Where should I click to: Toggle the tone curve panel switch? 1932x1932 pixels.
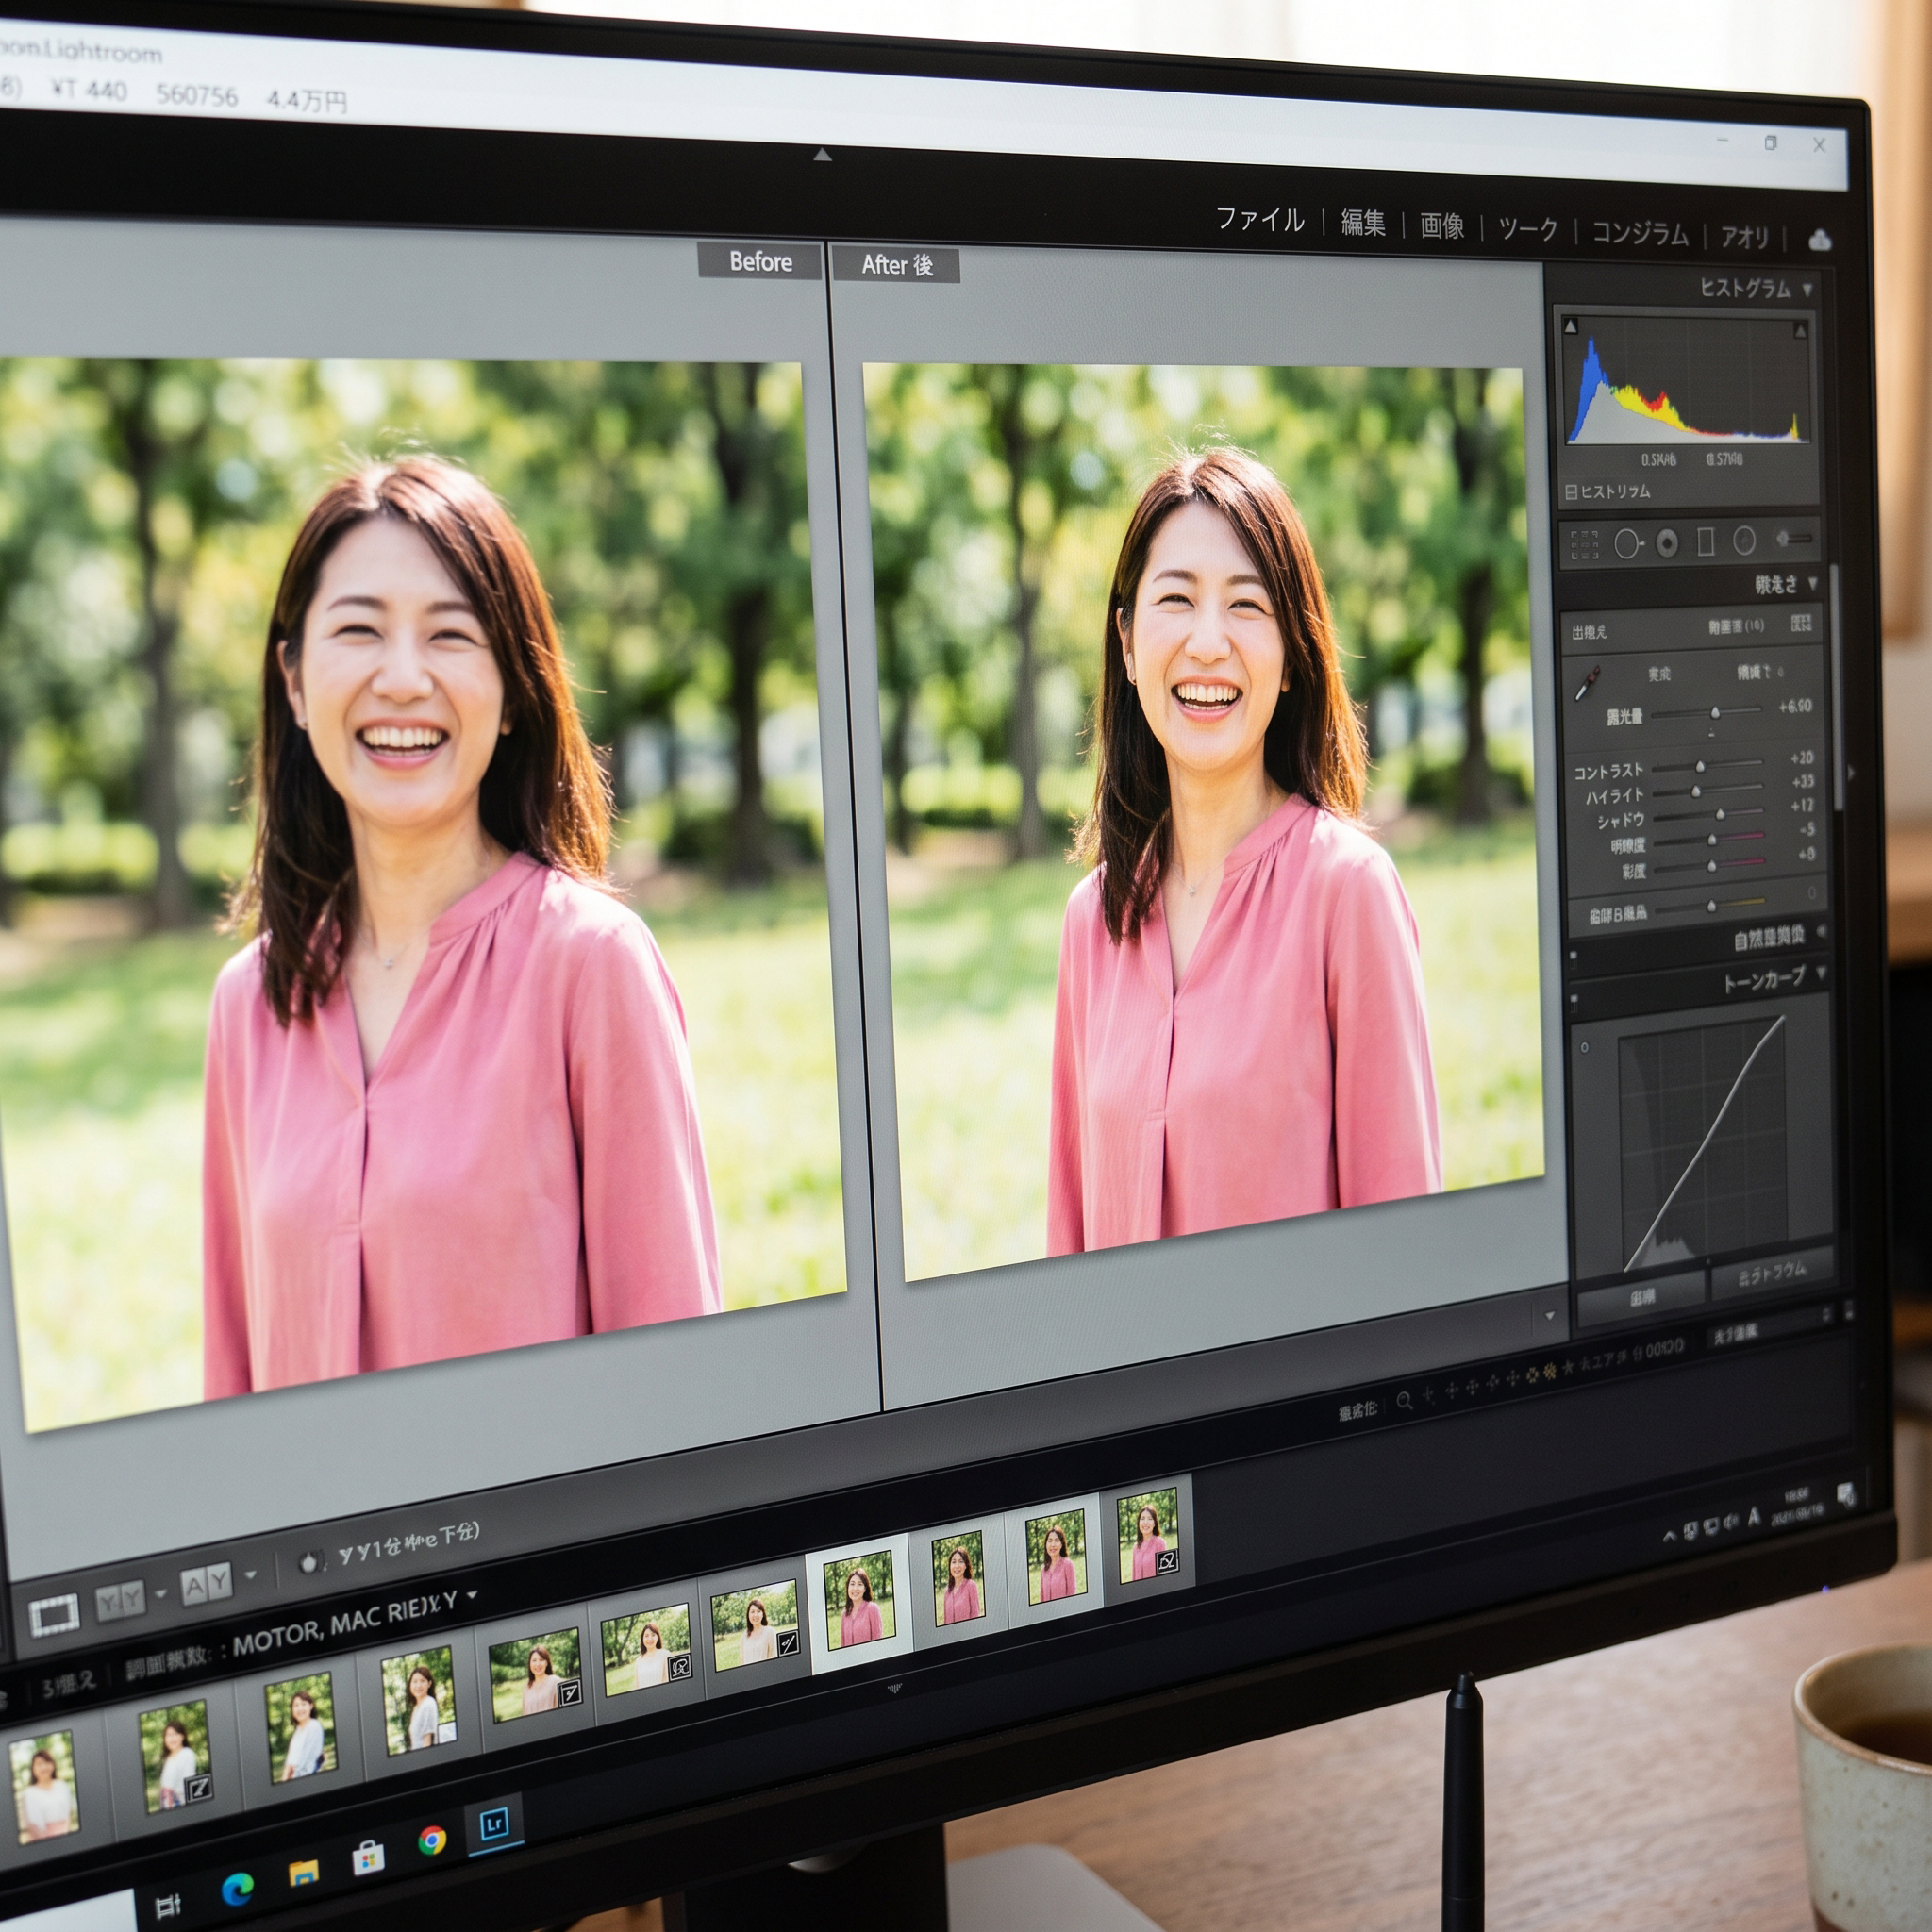tap(1574, 1002)
